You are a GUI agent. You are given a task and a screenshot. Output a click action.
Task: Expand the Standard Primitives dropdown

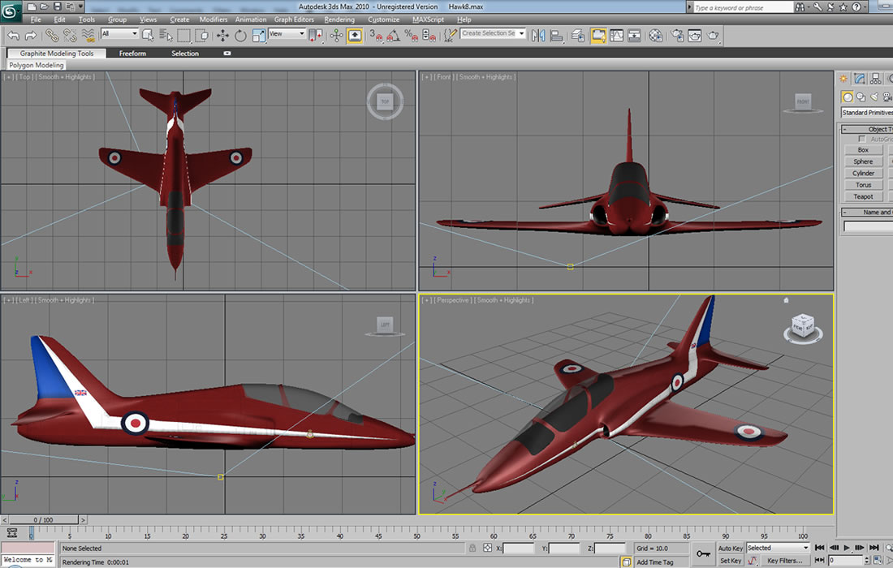867,113
